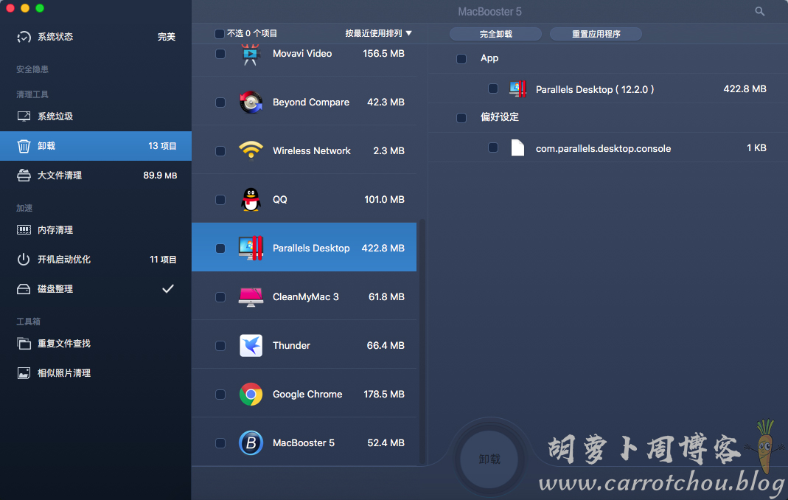Open 大文件清理 in the sidebar
Viewport: 788px width, 500px height.
[x=96, y=175]
